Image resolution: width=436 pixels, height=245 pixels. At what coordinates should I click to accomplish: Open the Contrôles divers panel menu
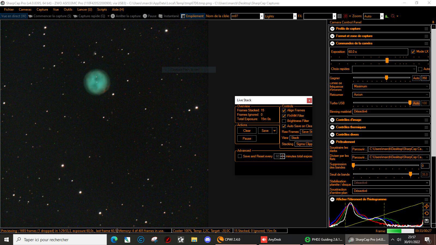[426, 134]
